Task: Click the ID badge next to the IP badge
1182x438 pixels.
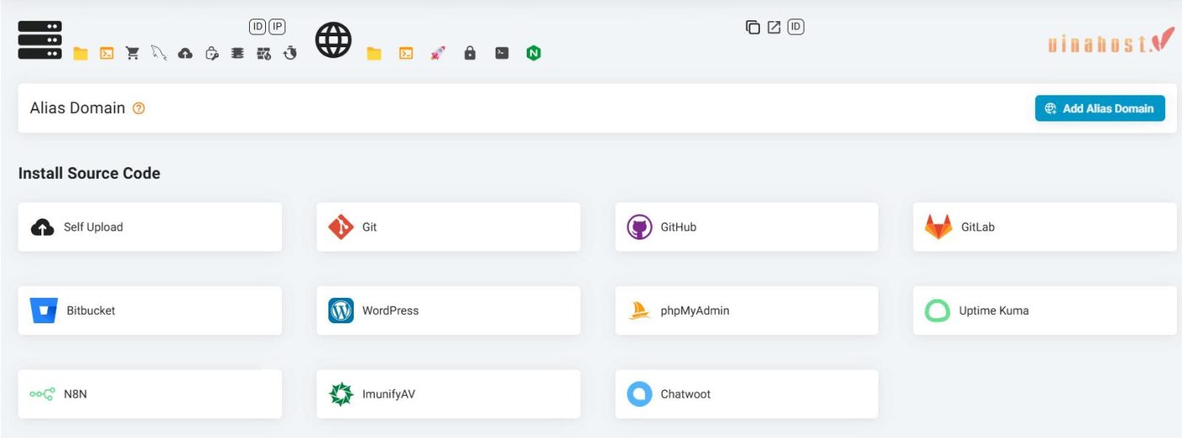Action: [258, 27]
